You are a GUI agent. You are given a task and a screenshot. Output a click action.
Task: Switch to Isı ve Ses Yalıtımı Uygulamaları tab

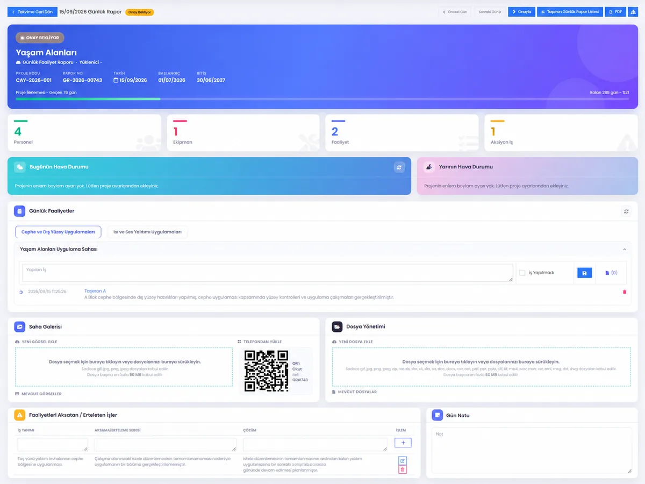pyautogui.click(x=147, y=232)
